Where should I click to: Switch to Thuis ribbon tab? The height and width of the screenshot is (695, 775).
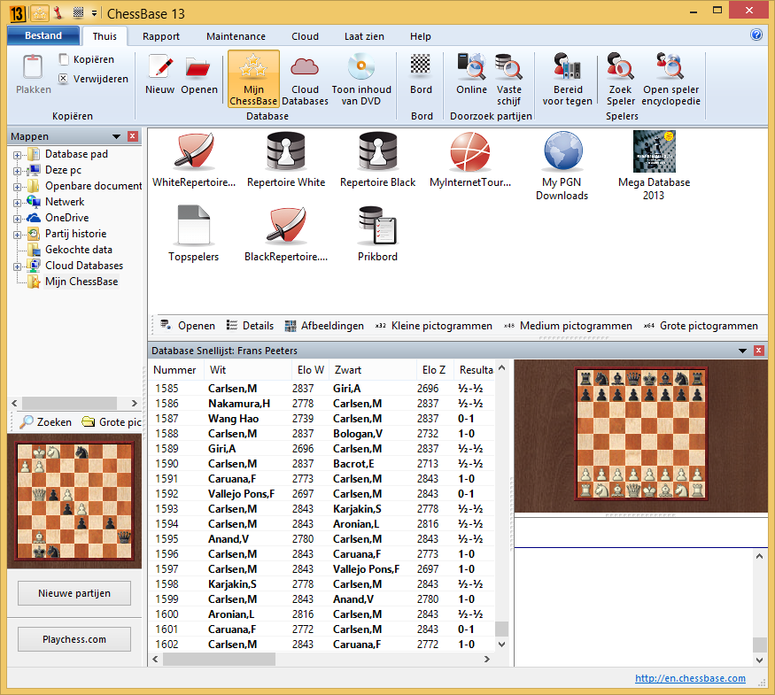(105, 36)
